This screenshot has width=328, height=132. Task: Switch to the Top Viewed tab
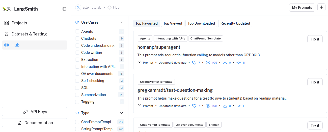coord(173,23)
